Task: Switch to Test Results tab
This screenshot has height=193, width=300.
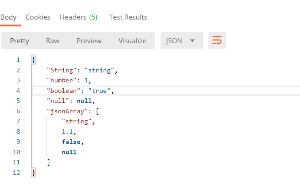Action: pyautogui.click(x=128, y=17)
